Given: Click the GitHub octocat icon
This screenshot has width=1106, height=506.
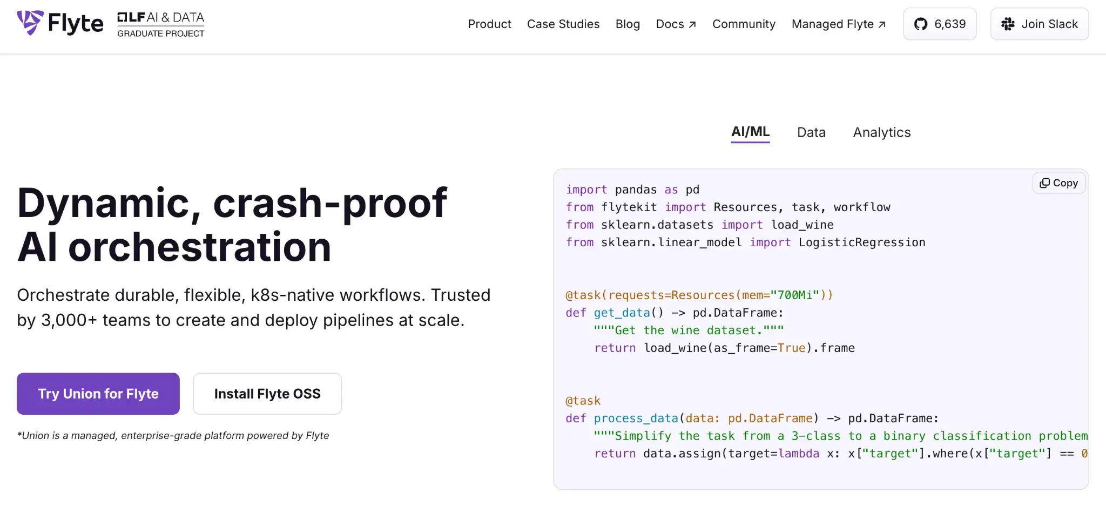Looking at the screenshot, I should point(920,24).
